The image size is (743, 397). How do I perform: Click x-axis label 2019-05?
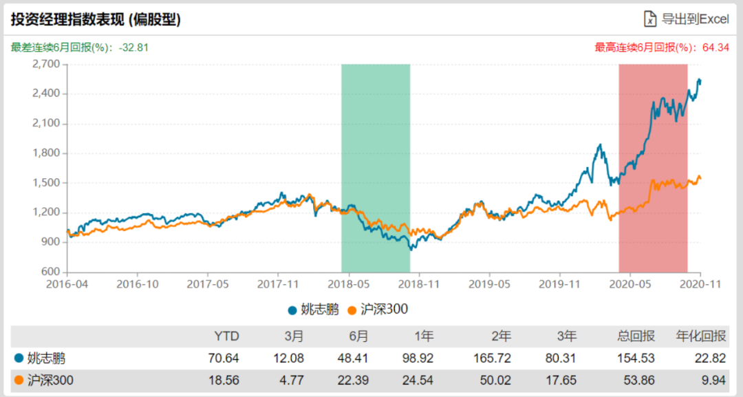(x=490, y=284)
